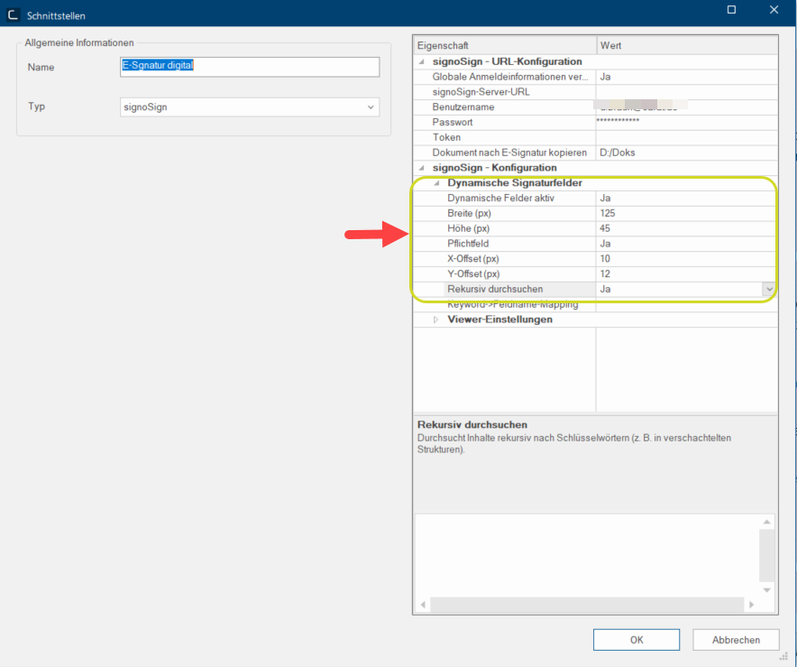Open the Rekursiv durchsuchen value dropdown arrow

768,289
